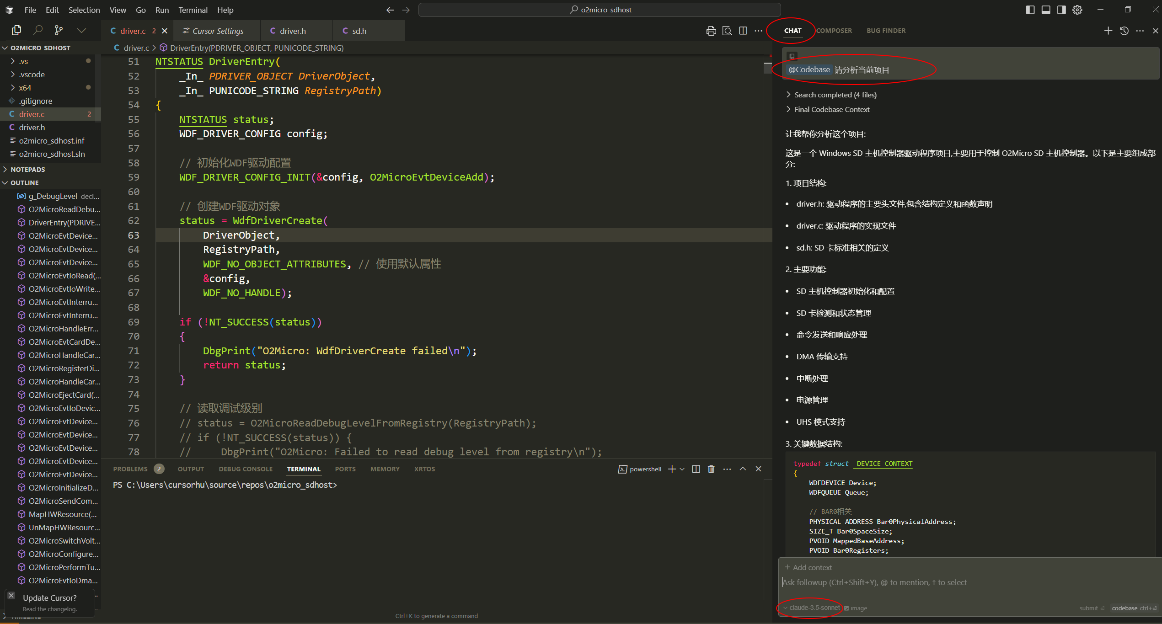
Task: Toggle the bottom panel layout
Action: click(1046, 10)
